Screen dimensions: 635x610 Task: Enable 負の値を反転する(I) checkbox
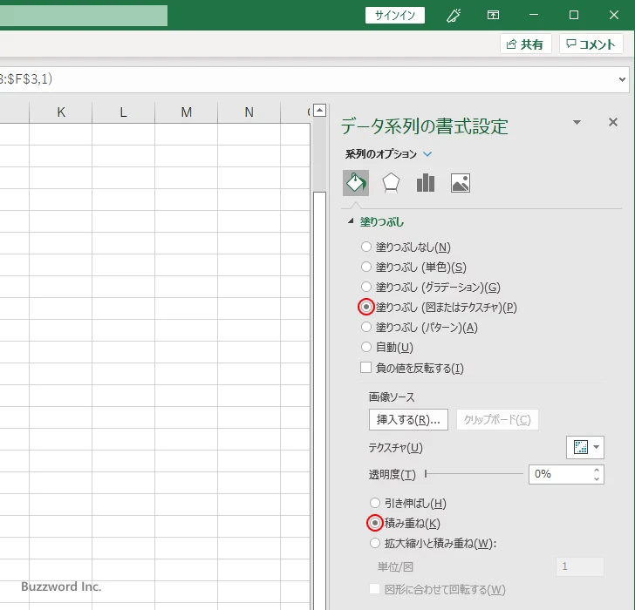click(x=365, y=367)
